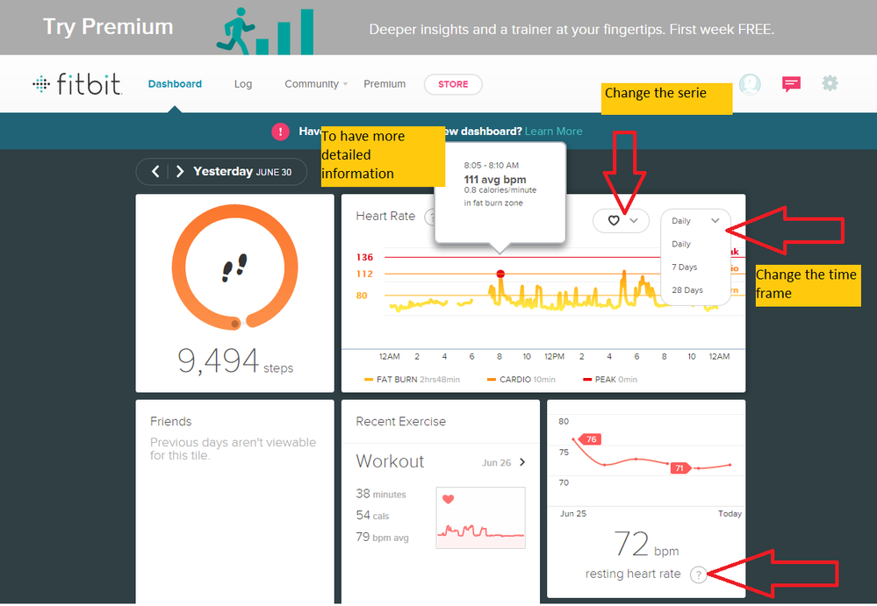Go to next day arrow

180,172
